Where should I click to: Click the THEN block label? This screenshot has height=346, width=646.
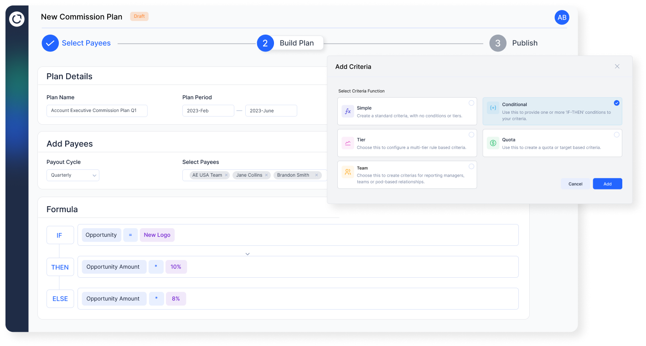[60, 267]
